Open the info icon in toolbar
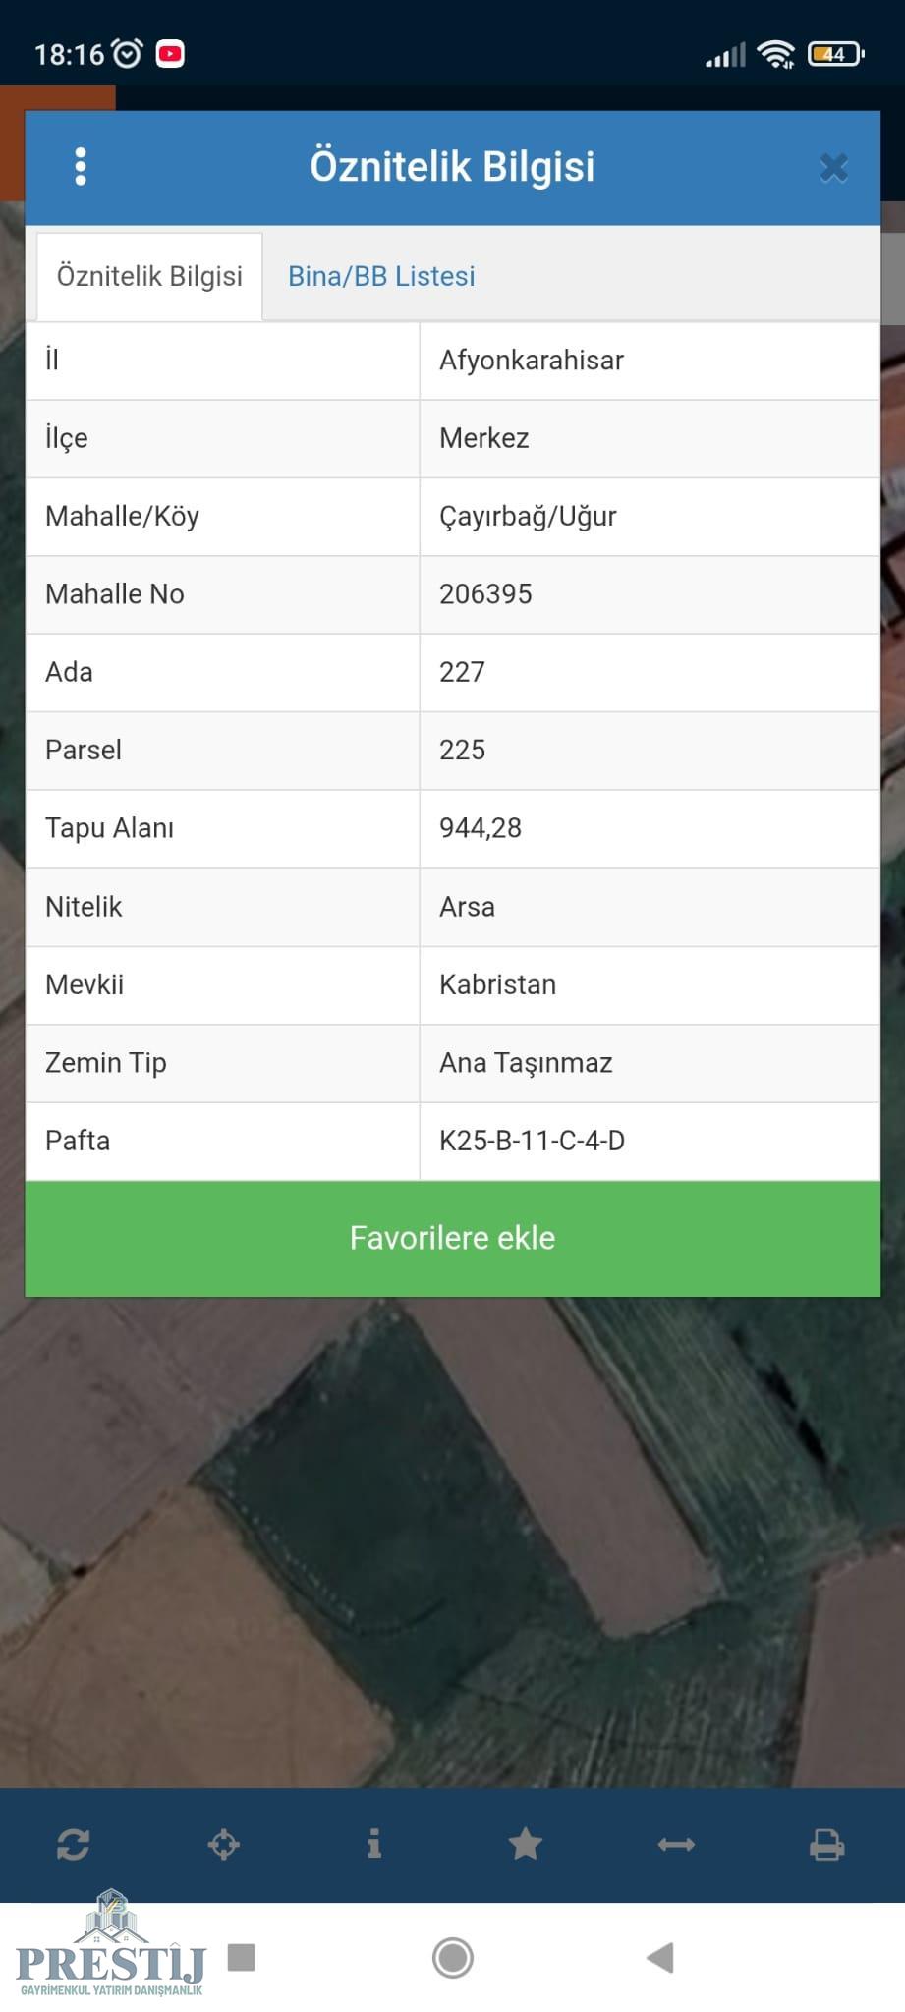Image resolution: width=905 pixels, height=2012 pixels. pyautogui.click(x=374, y=1844)
